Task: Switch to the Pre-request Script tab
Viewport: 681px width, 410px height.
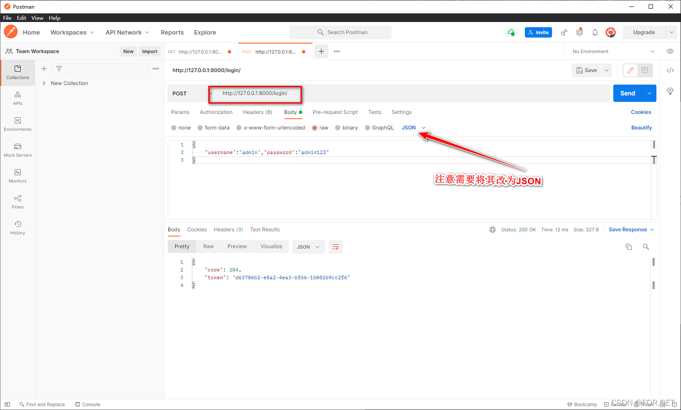Action: click(335, 112)
